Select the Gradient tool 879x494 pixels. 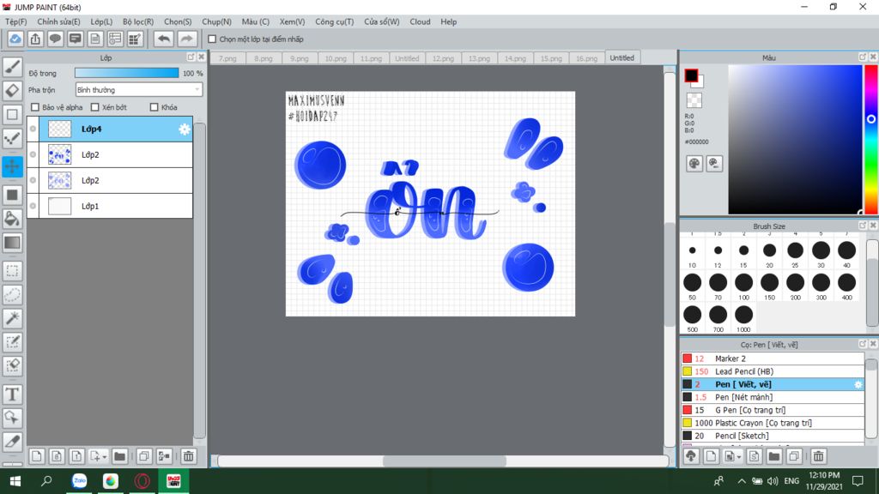point(12,243)
